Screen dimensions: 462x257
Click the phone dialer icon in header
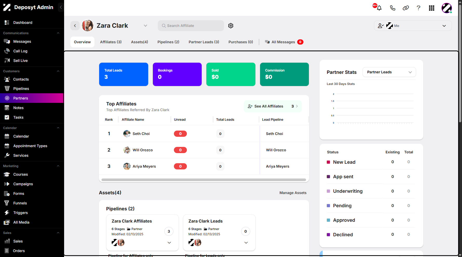coord(393,8)
